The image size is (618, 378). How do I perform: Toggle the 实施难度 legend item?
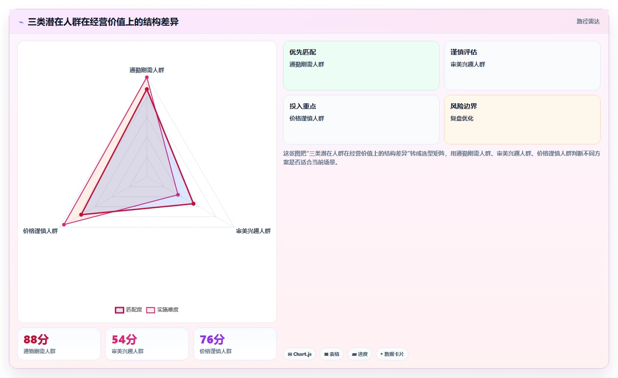(x=162, y=310)
